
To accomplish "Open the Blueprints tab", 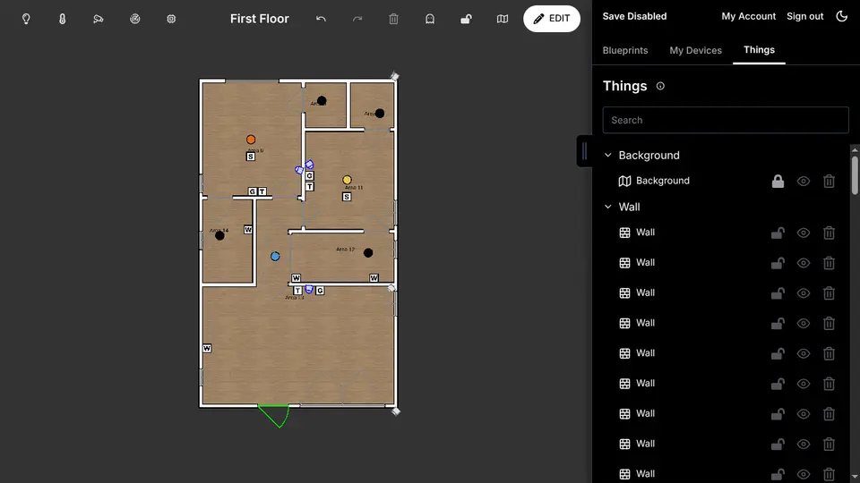I will tap(624, 50).
